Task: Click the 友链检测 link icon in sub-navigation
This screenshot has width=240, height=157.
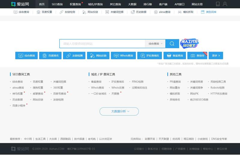Action: point(61,12)
